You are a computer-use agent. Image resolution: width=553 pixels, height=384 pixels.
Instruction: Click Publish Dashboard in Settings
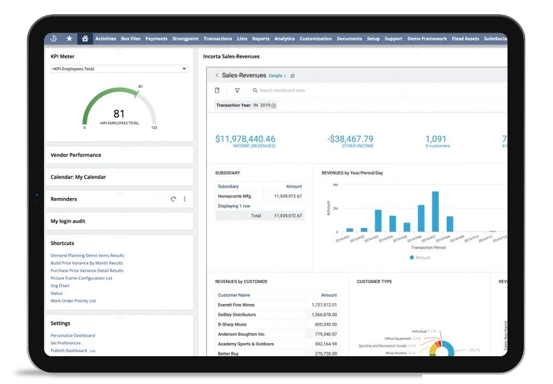point(69,351)
